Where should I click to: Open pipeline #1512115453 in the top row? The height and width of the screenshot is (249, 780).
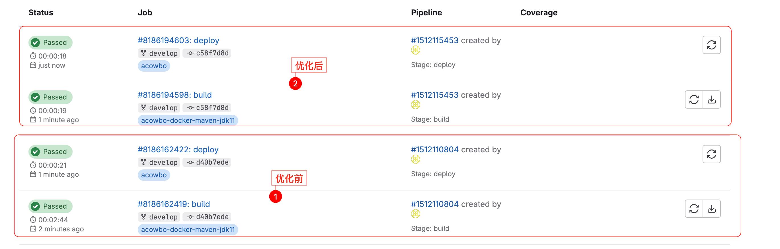coord(434,40)
